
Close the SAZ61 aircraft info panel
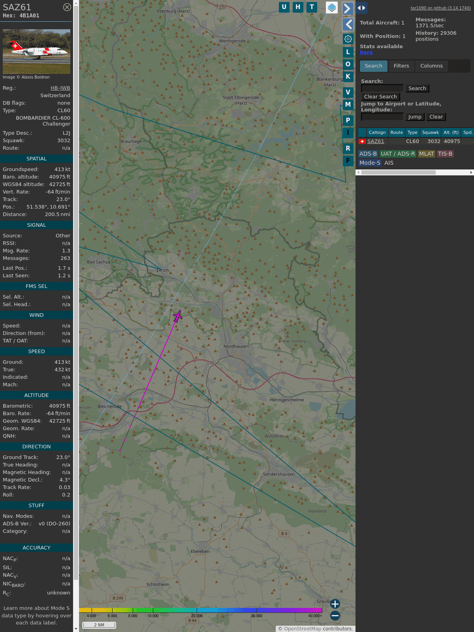pos(67,7)
